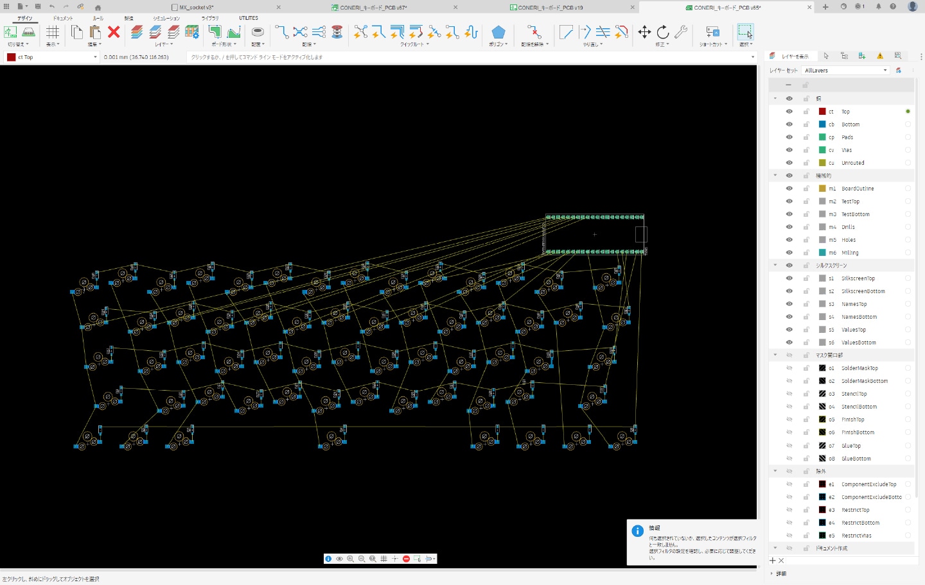Click zoom in on the bottom navigation bar
This screenshot has width=925, height=585.
[x=350, y=559]
